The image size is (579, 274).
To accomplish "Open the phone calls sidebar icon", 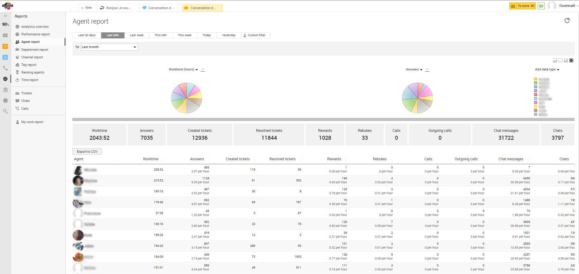I will [5, 68].
